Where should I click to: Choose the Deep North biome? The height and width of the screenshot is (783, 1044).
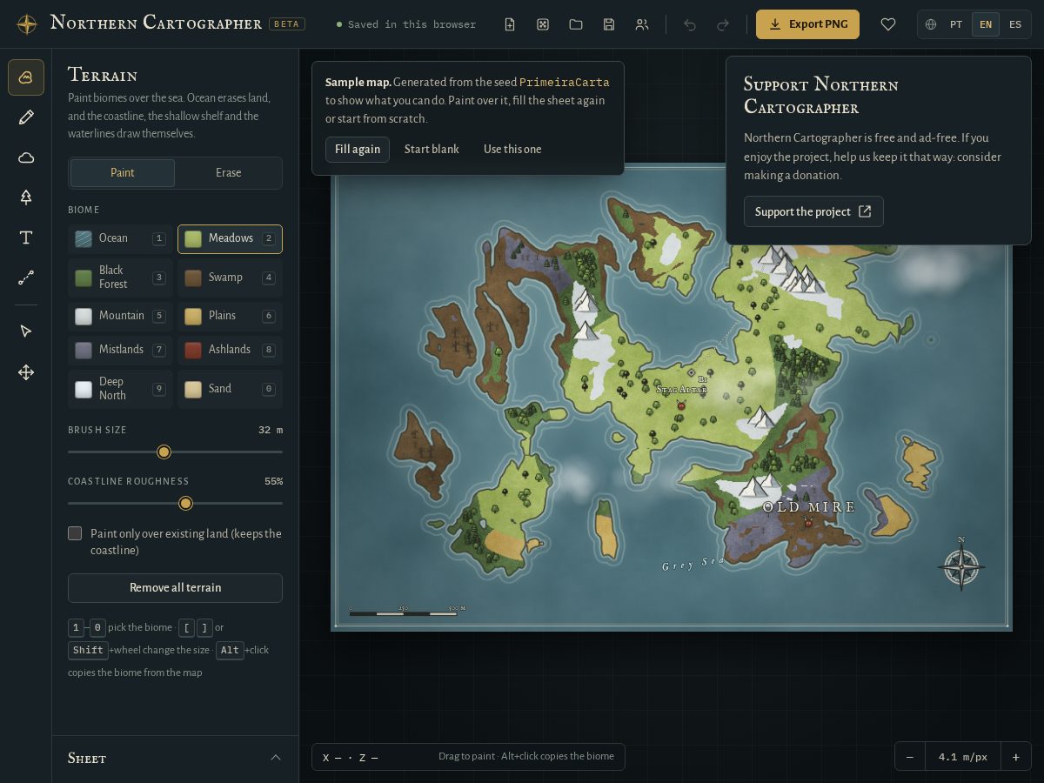[x=120, y=389]
